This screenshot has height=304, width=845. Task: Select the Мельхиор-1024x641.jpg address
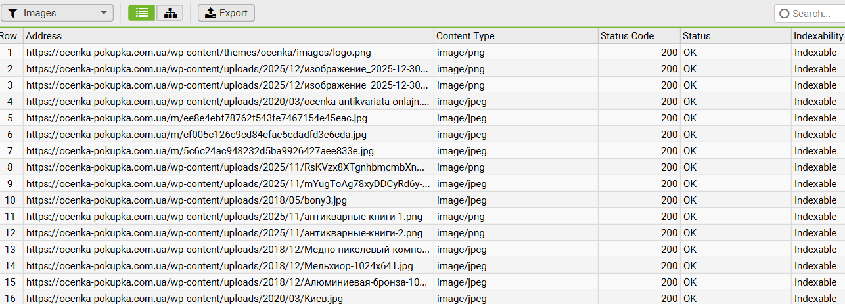[219, 266]
